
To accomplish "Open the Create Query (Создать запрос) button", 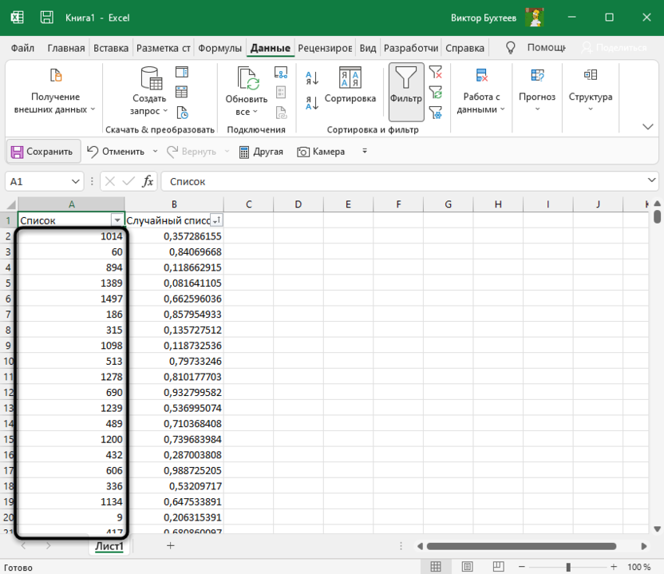I will click(148, 91).
